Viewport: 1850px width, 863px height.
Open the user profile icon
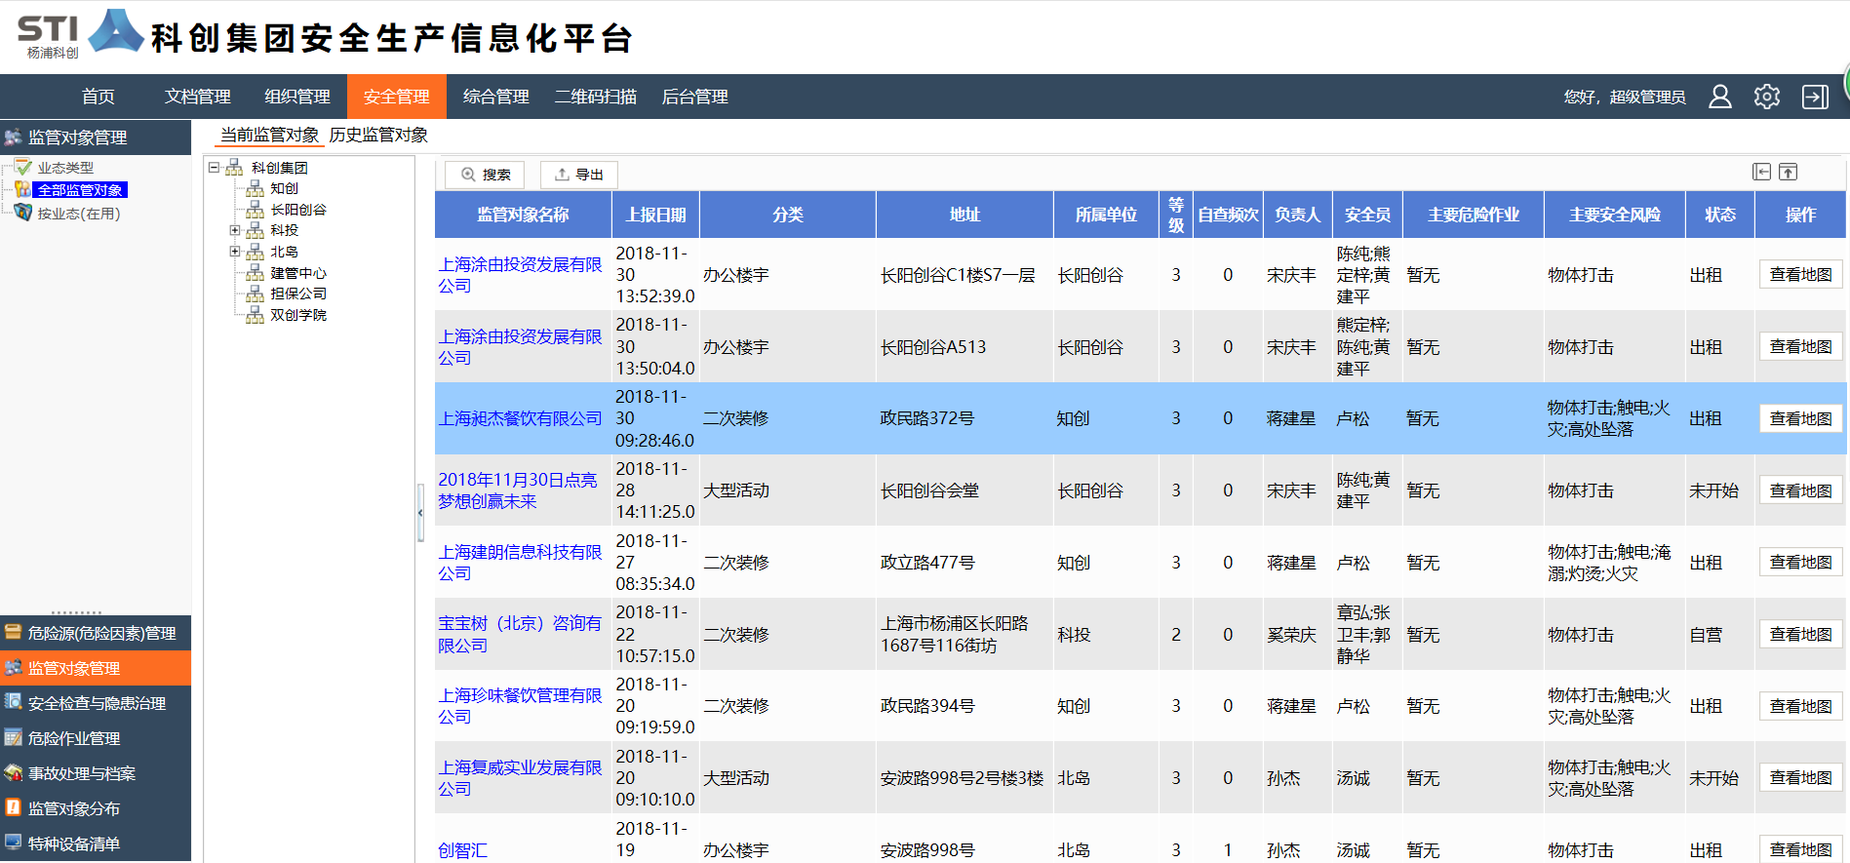coord(1719,97)
